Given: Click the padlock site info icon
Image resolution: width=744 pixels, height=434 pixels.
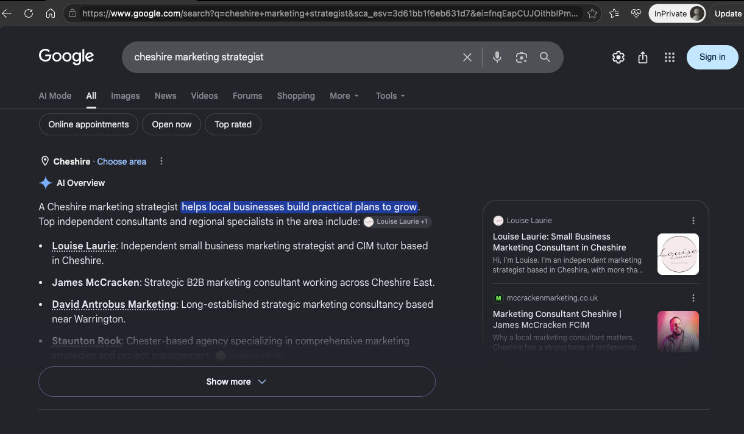Looking at the screenshot, I should coord(73,13).
